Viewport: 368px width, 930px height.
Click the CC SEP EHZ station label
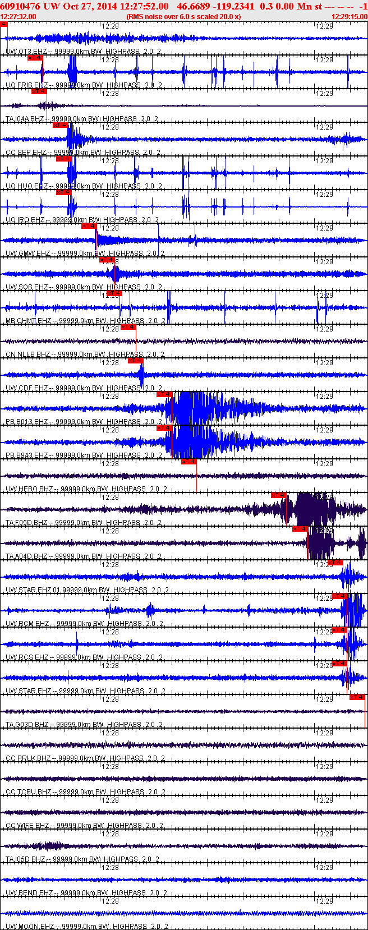pos(83,153)
